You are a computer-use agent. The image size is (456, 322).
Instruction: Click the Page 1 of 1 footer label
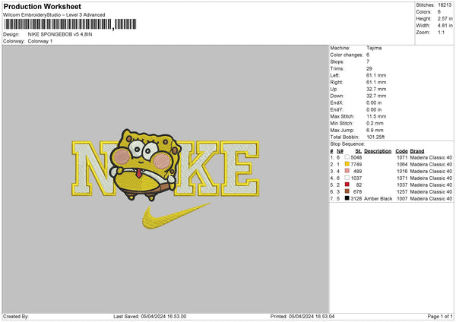click(x=440, y=317)
